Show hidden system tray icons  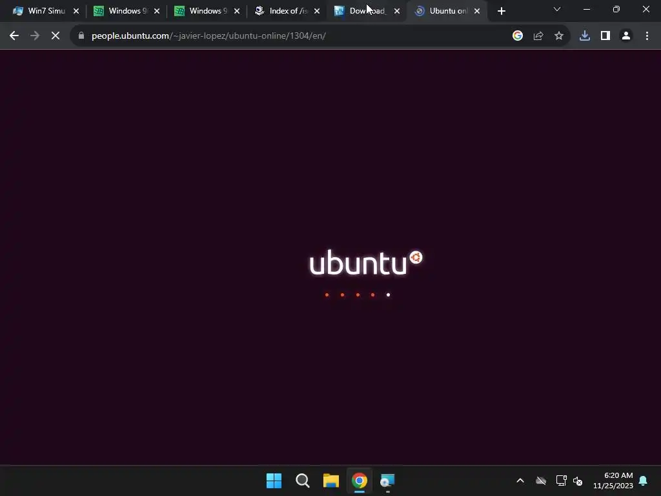[520, 480]
